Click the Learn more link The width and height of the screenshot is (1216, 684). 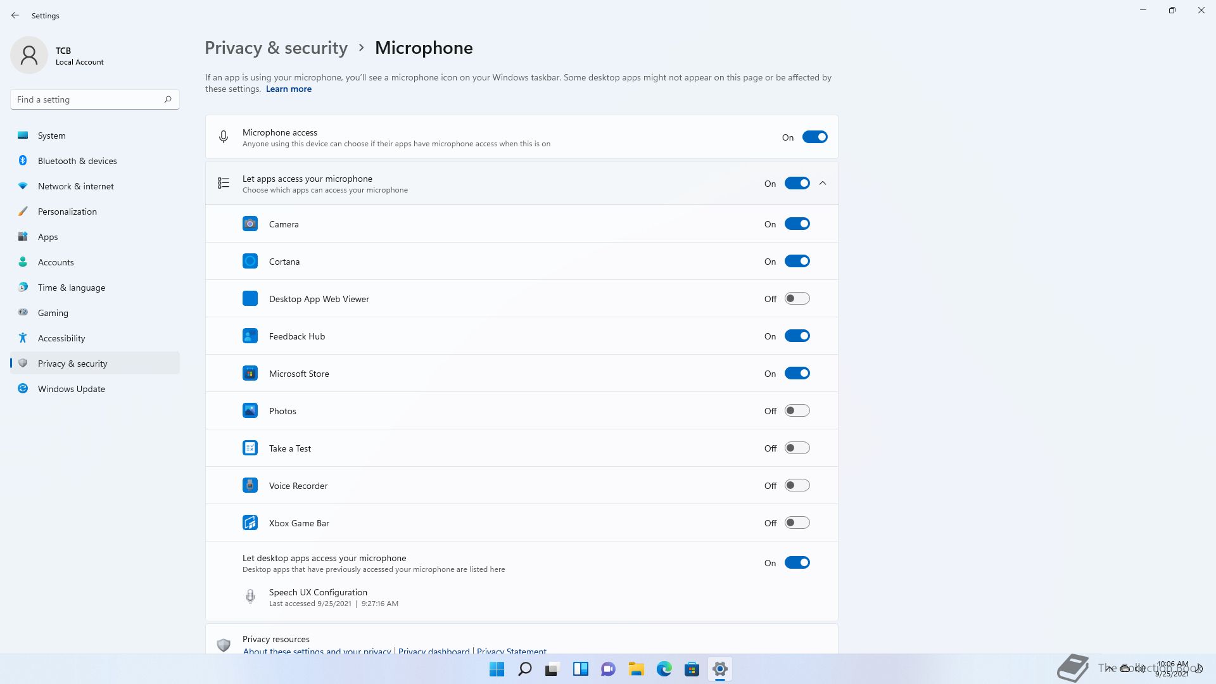coord(288,89)
